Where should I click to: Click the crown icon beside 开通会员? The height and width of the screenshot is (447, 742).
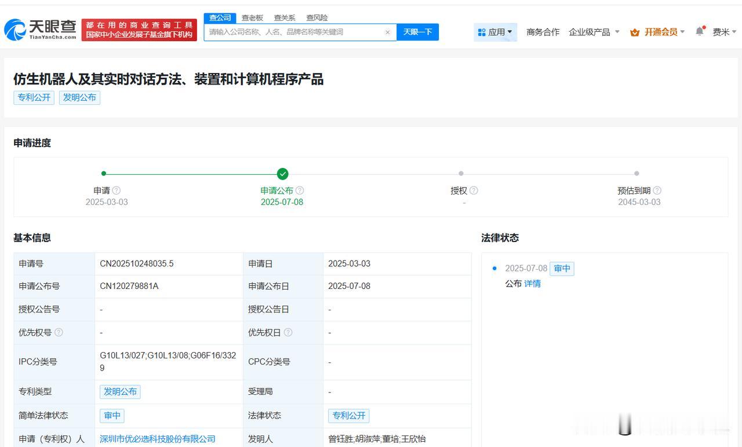tap(635, 32)
